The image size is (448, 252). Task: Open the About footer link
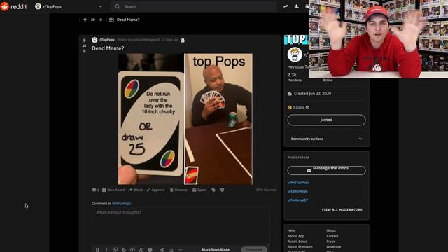tap(331, 230)
